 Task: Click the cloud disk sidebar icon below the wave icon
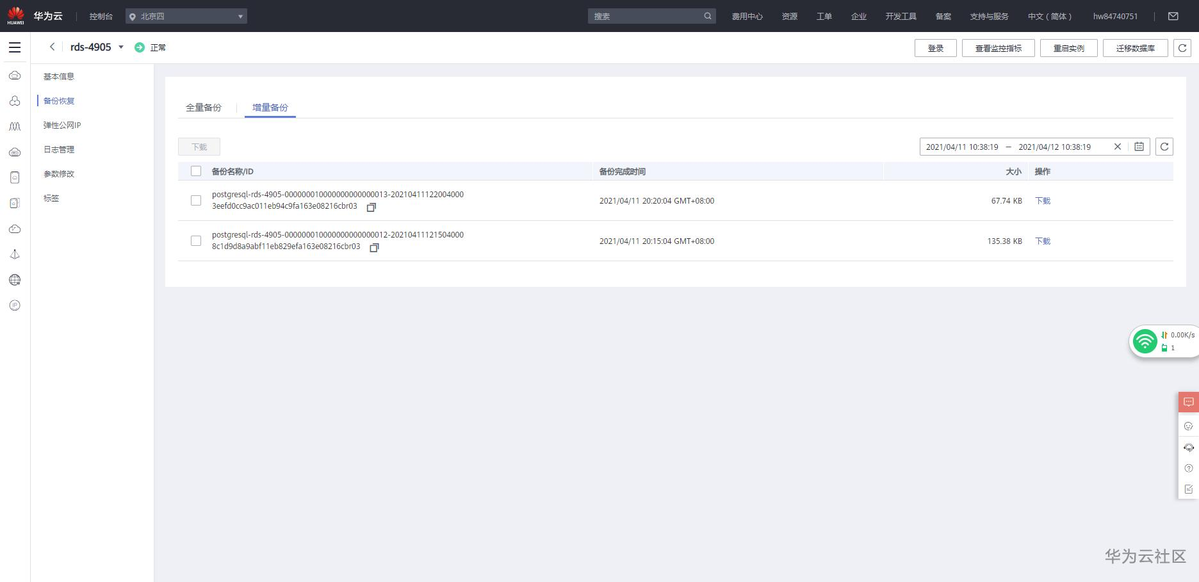point(15,152)
